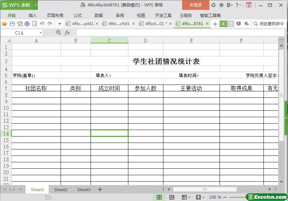Image resolution: width=288 pixels, height=201 pixels.
Task: Jump to the first sheet navigation arrow
Action: click(x=4, y=189)
